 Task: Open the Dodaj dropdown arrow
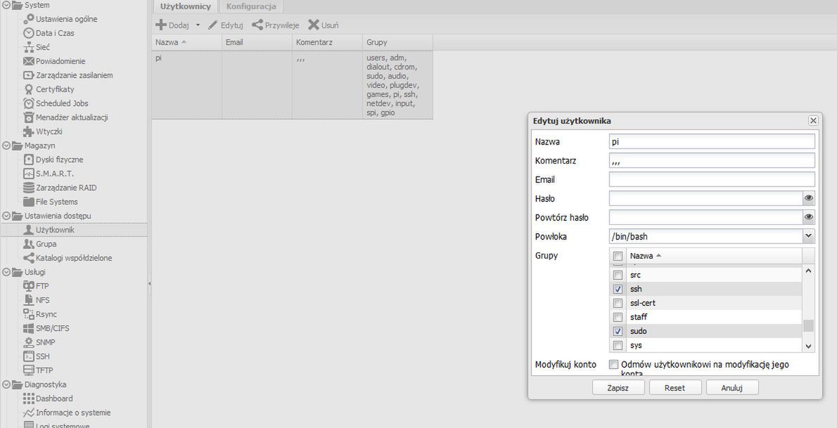point(198,25)
